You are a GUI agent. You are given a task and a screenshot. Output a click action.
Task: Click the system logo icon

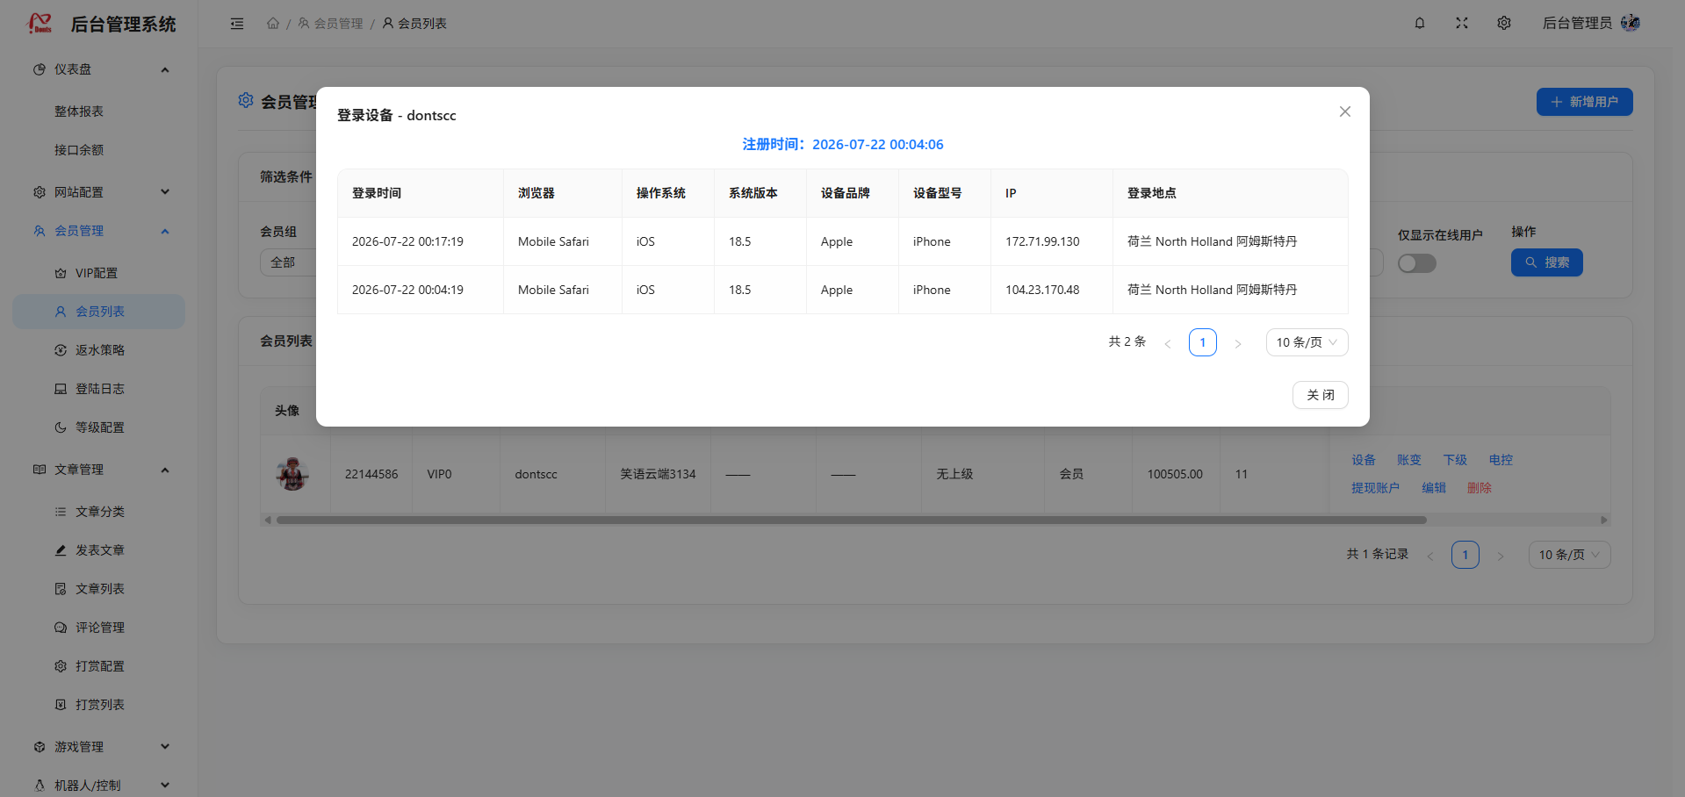pos(40,24)
